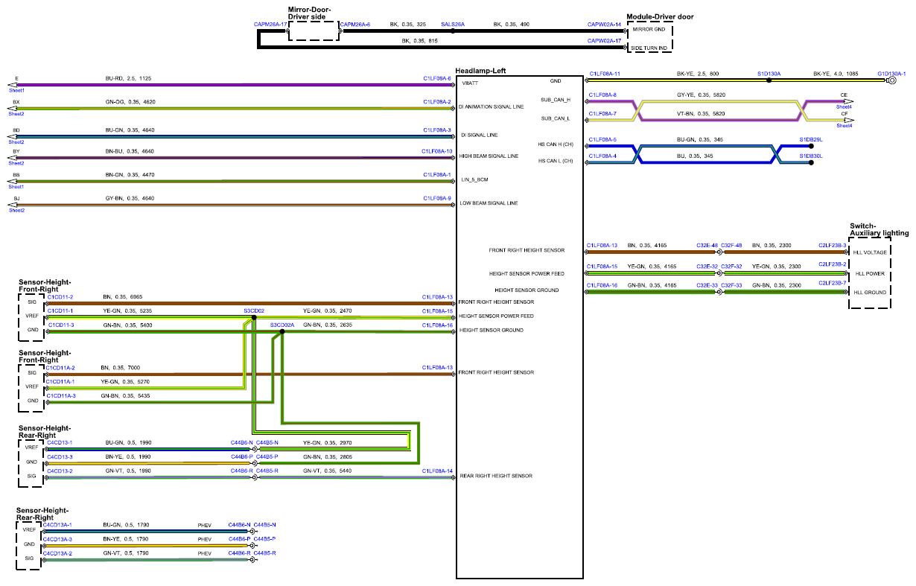Viewport: 916px width, 586px height.
Task: Click the Mirror-Door-Driver side dashed box
Action: (x=314, y=31)
